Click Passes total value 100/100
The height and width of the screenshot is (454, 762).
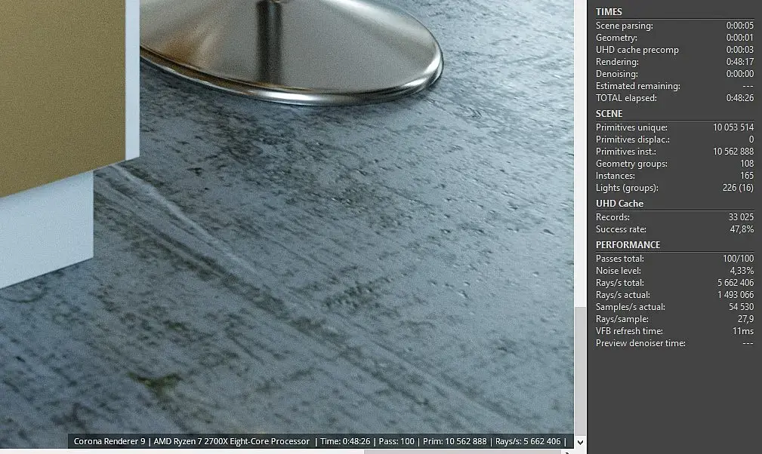tap(738, 259)
